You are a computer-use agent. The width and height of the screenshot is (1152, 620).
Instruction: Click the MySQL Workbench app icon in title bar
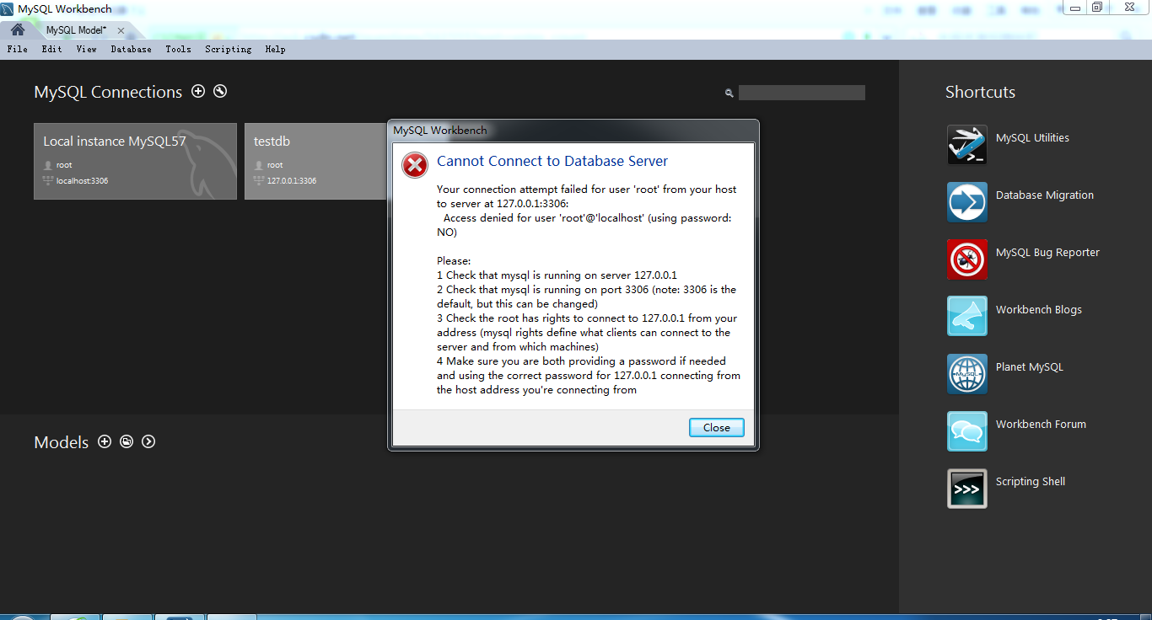pos(8,9)
